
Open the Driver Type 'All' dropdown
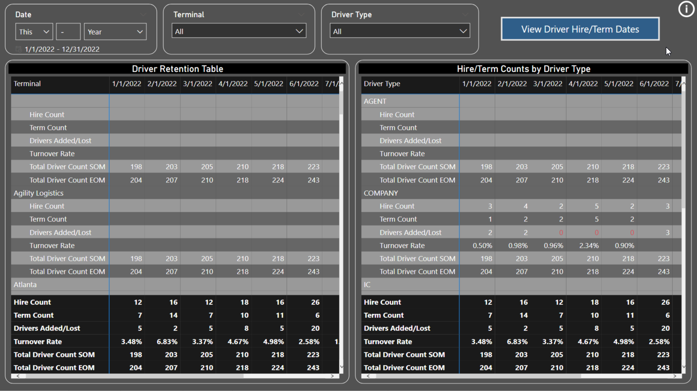click(x=400, y=31)
